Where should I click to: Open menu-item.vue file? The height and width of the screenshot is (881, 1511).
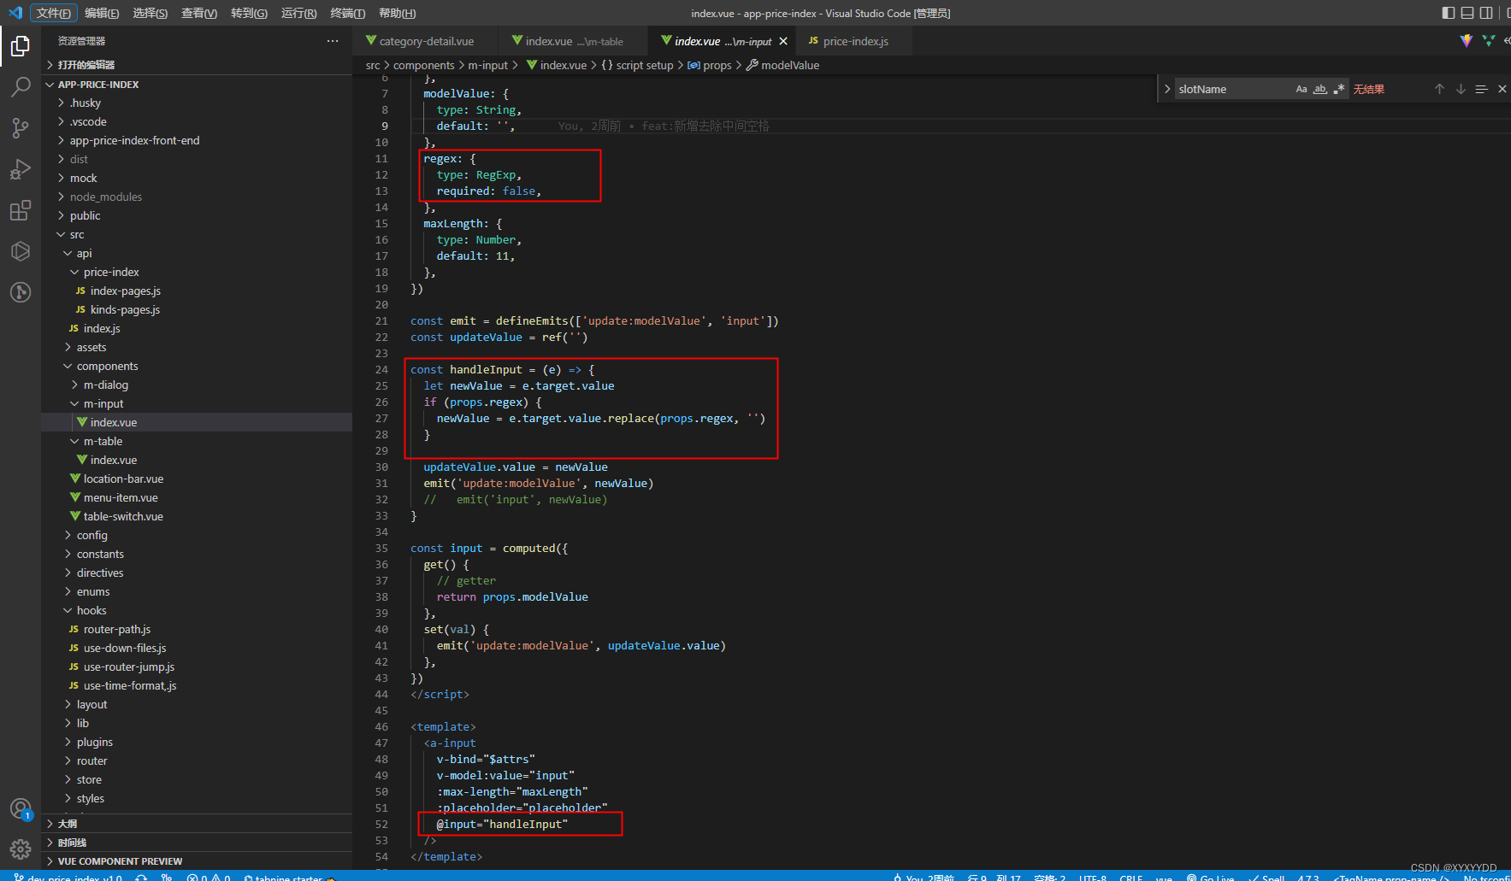(197, 497)
